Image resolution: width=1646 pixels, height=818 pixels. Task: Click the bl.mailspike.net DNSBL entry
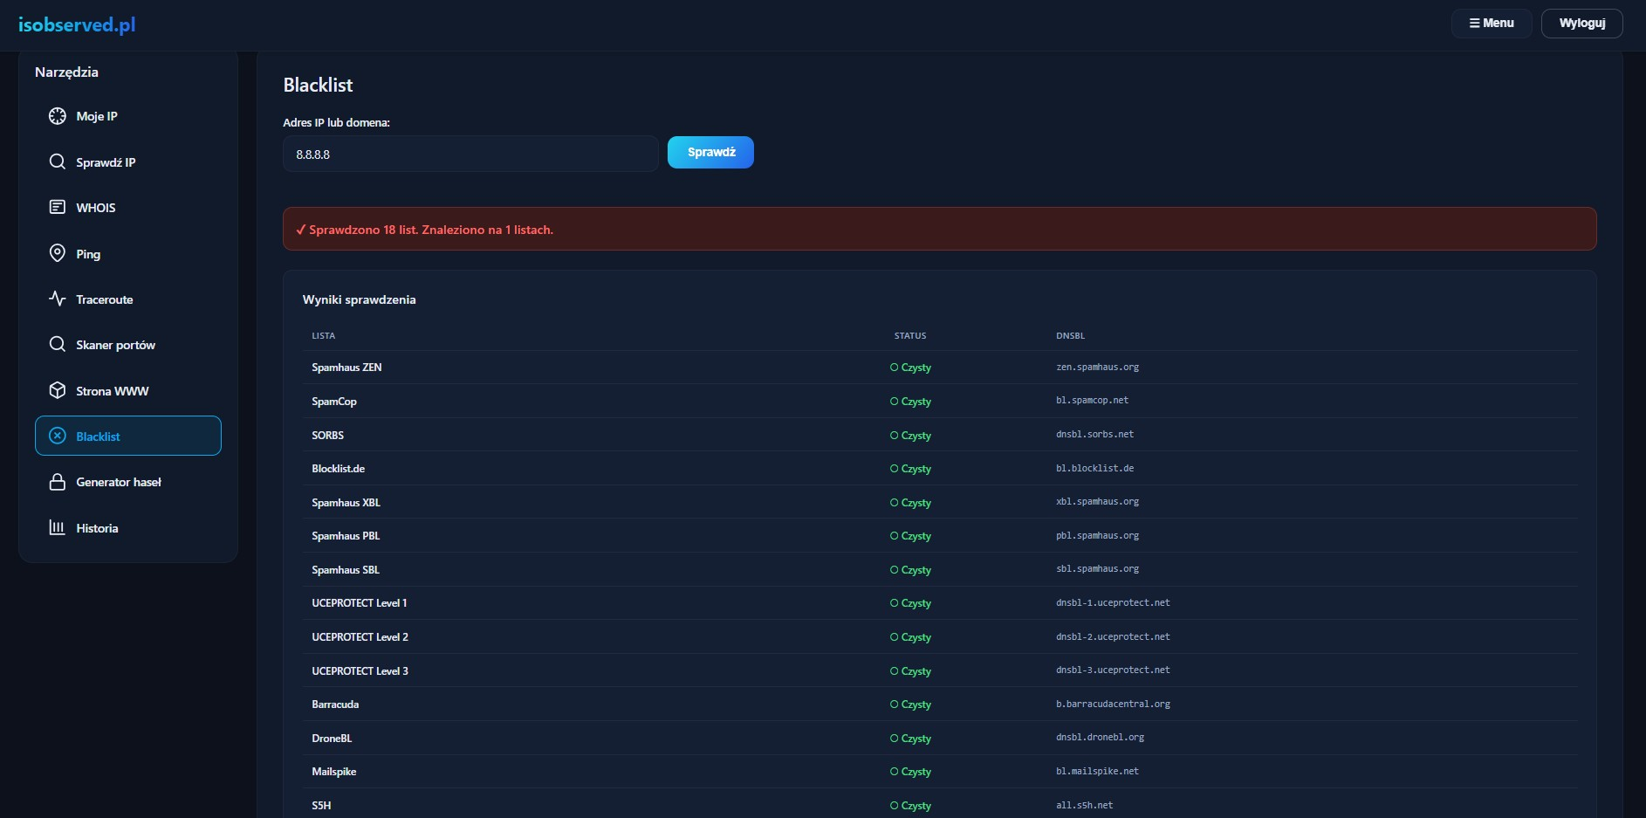1097,772
